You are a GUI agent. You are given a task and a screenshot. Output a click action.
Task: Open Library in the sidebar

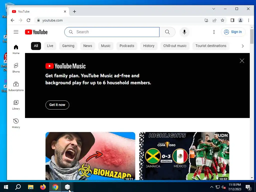[16, 105]
